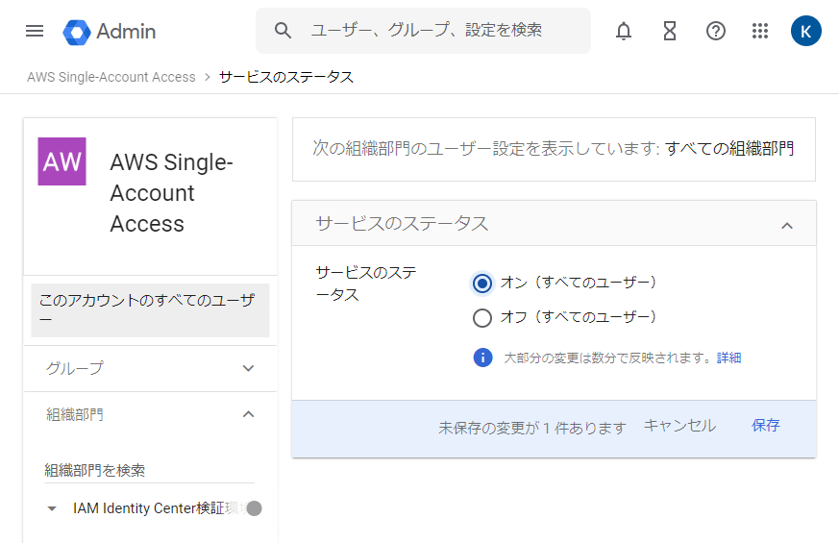Click the search magnifier icon
The image size is (839, 543).
click(284, 31)
